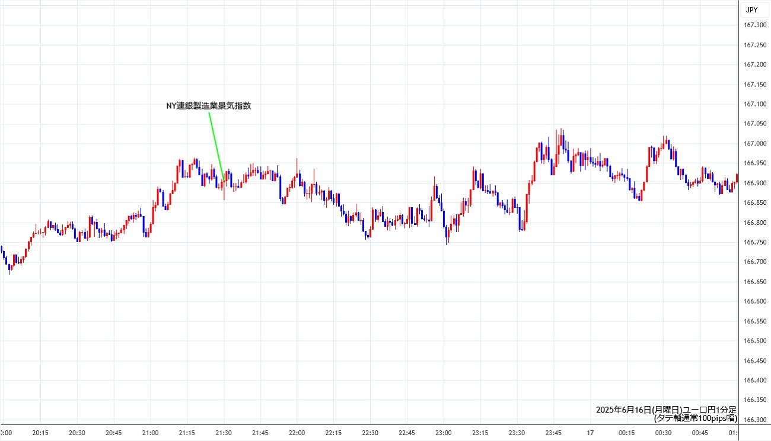Click the 21:15 time axis label
Viewport: 771px width, 441px height.
pyautogui.click(x=187, y=433)
